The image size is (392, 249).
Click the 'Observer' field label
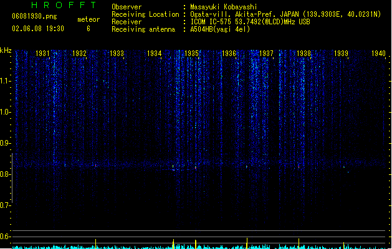(x=127, y=7)
